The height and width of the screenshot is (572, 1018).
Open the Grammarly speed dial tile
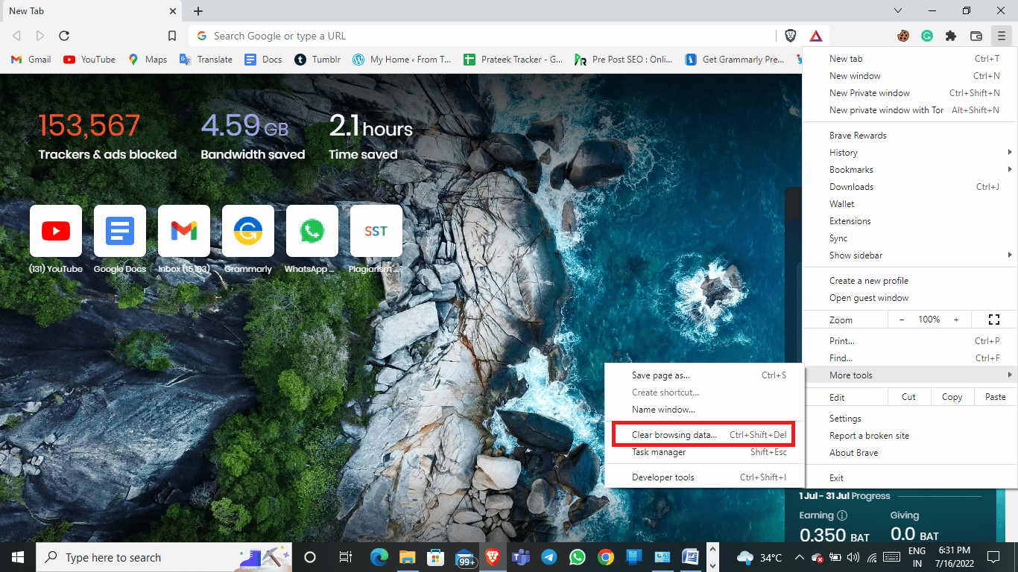point(248,231)
